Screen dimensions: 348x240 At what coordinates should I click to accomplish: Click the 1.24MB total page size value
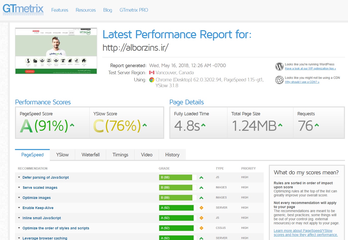click(254, 126)
